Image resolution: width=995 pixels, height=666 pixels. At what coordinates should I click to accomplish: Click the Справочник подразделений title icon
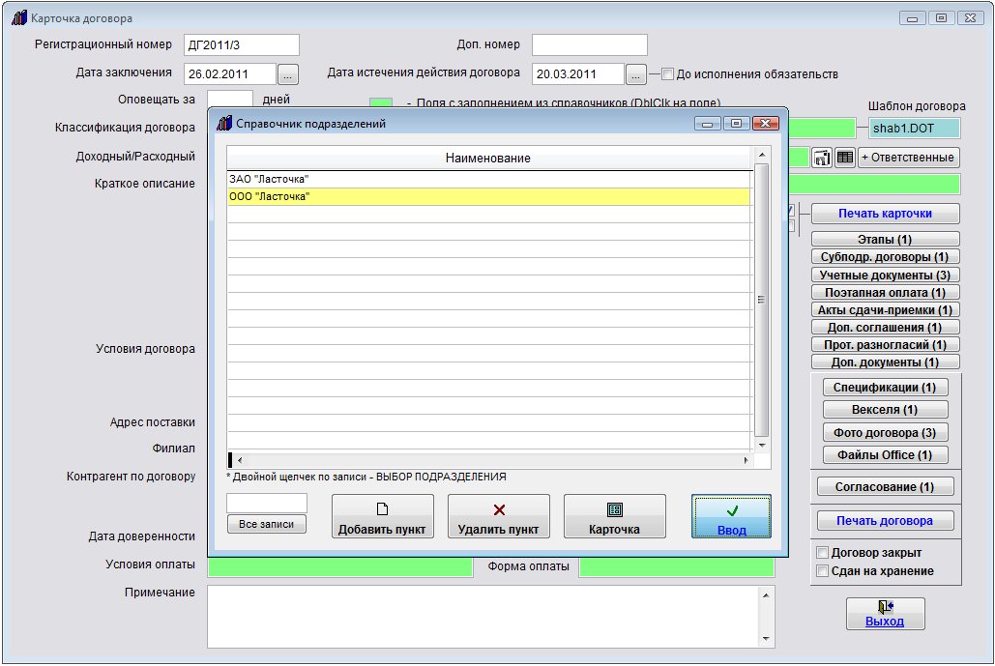click(224, 123)
